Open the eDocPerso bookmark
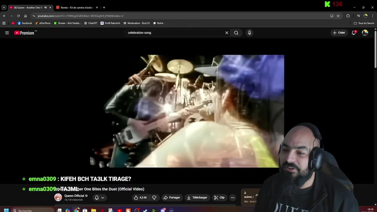 (x=43, y=23)
